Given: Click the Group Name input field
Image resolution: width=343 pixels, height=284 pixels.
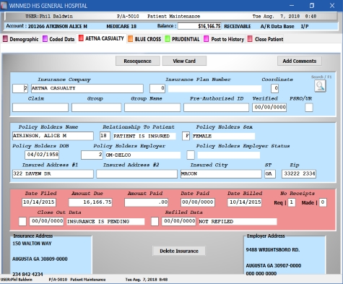Looking at the screenshot, I should coord(152,108).
